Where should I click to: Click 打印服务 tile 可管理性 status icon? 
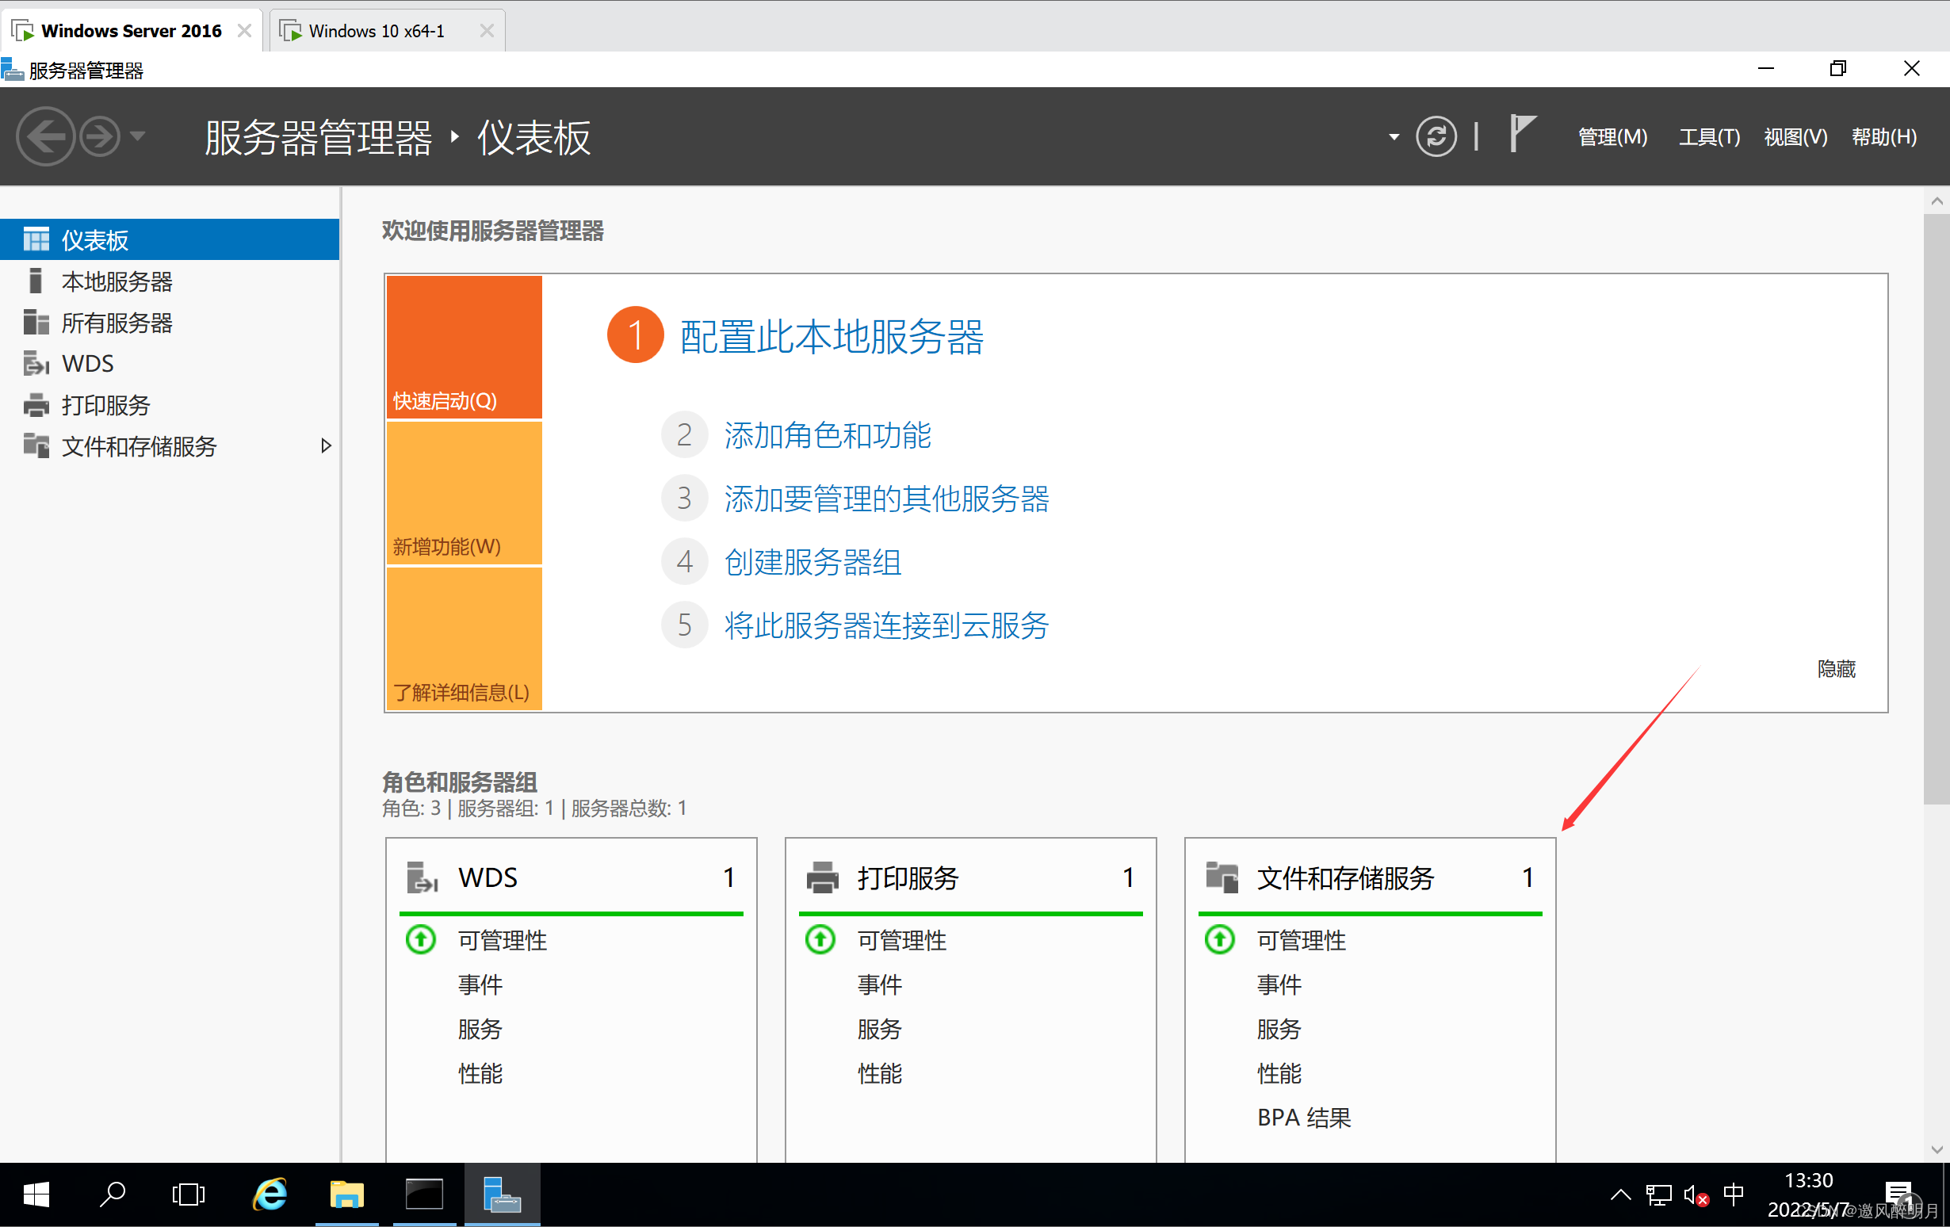(x=820, y=940)
